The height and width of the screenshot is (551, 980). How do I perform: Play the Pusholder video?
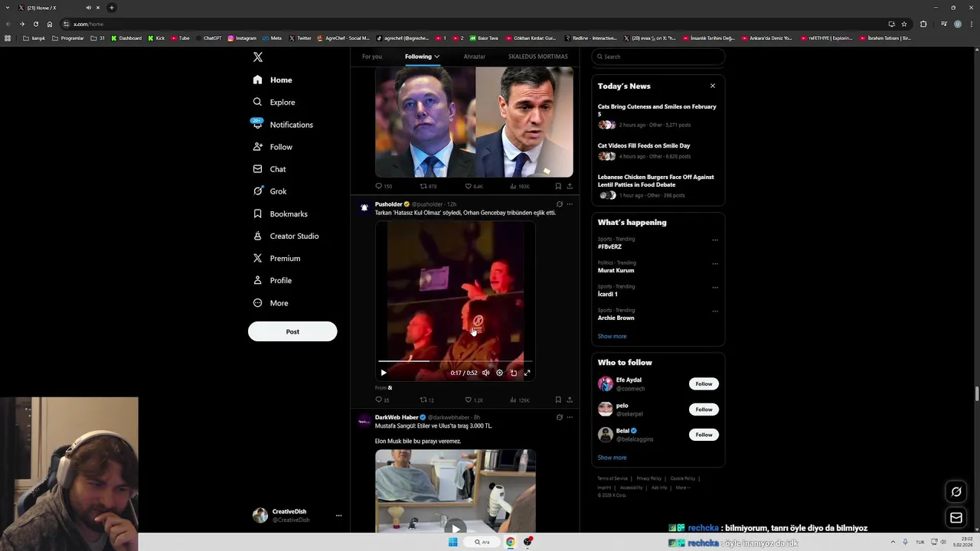click(x=384, y=373)
